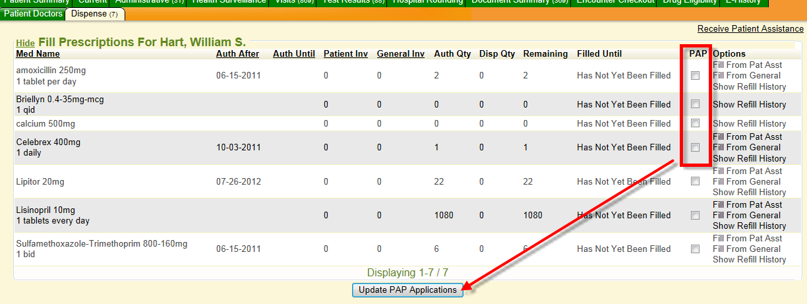This screenshot has height=304, width=807.
Task: Fill From General for Lisinopril
Action: coord(746,215)
